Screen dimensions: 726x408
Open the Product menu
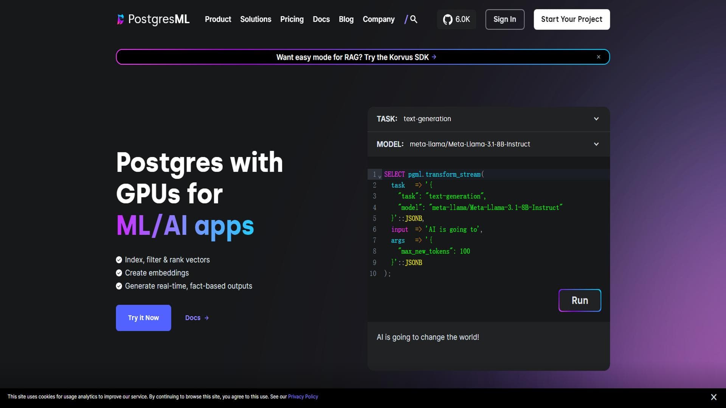218,19
